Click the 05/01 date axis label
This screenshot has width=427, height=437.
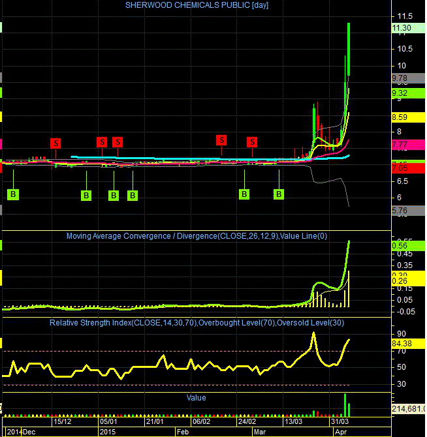109,421
